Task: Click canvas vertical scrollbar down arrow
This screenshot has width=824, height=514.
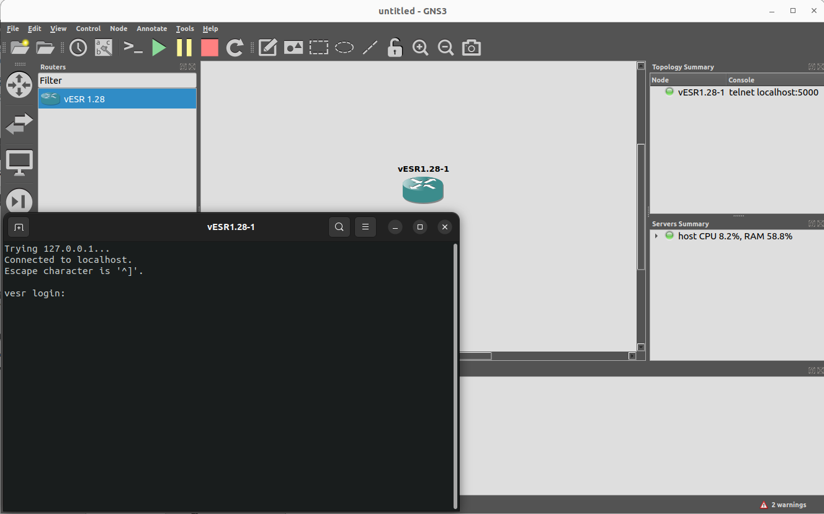Action: pyautogui.click(x=641, y=347)
